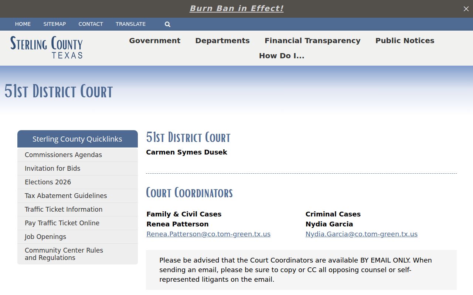Open the Sitemap link

point(55,24)
